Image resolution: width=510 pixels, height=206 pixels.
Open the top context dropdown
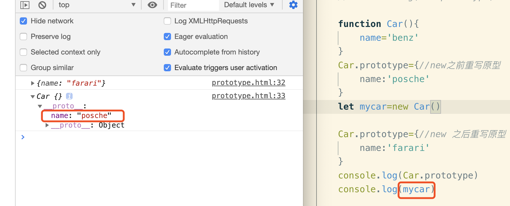click(96, 5)
